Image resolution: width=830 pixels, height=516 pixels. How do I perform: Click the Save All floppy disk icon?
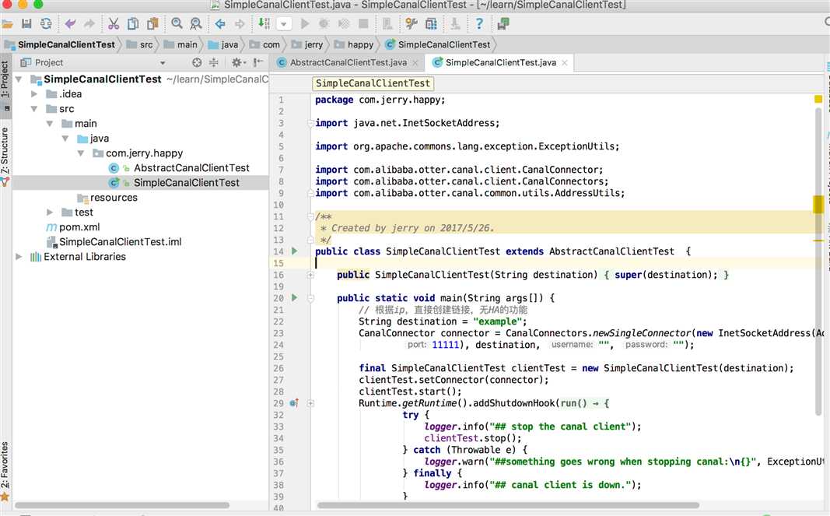26,24
